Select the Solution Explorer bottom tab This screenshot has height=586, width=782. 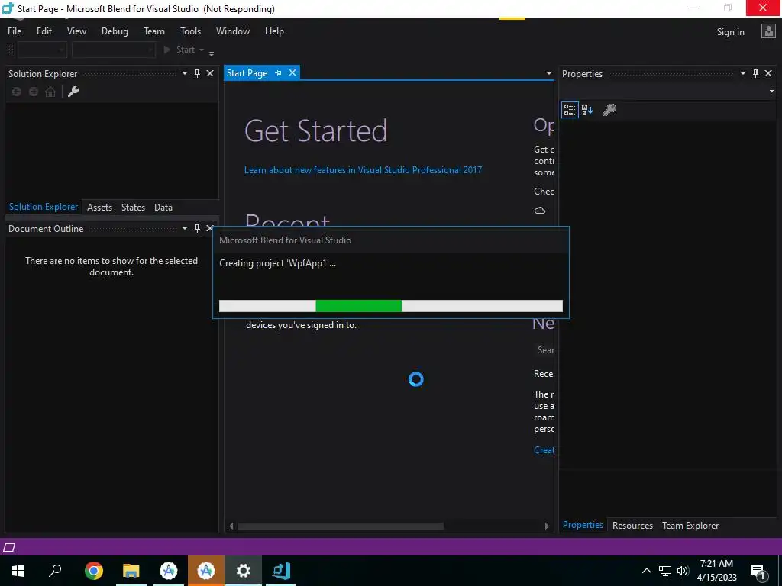pos(44,207)
